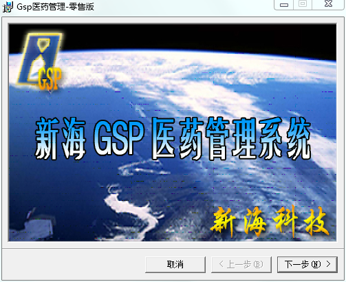The width and height of the screenshot is (346, 282).
Task: Click the disabled 上一步(B) back button
Action: pos(241,265)
